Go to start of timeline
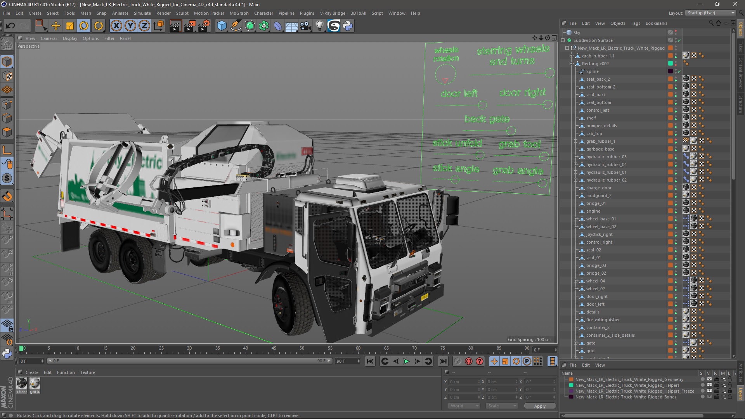The image size is (745, 419). coord(370,361)
